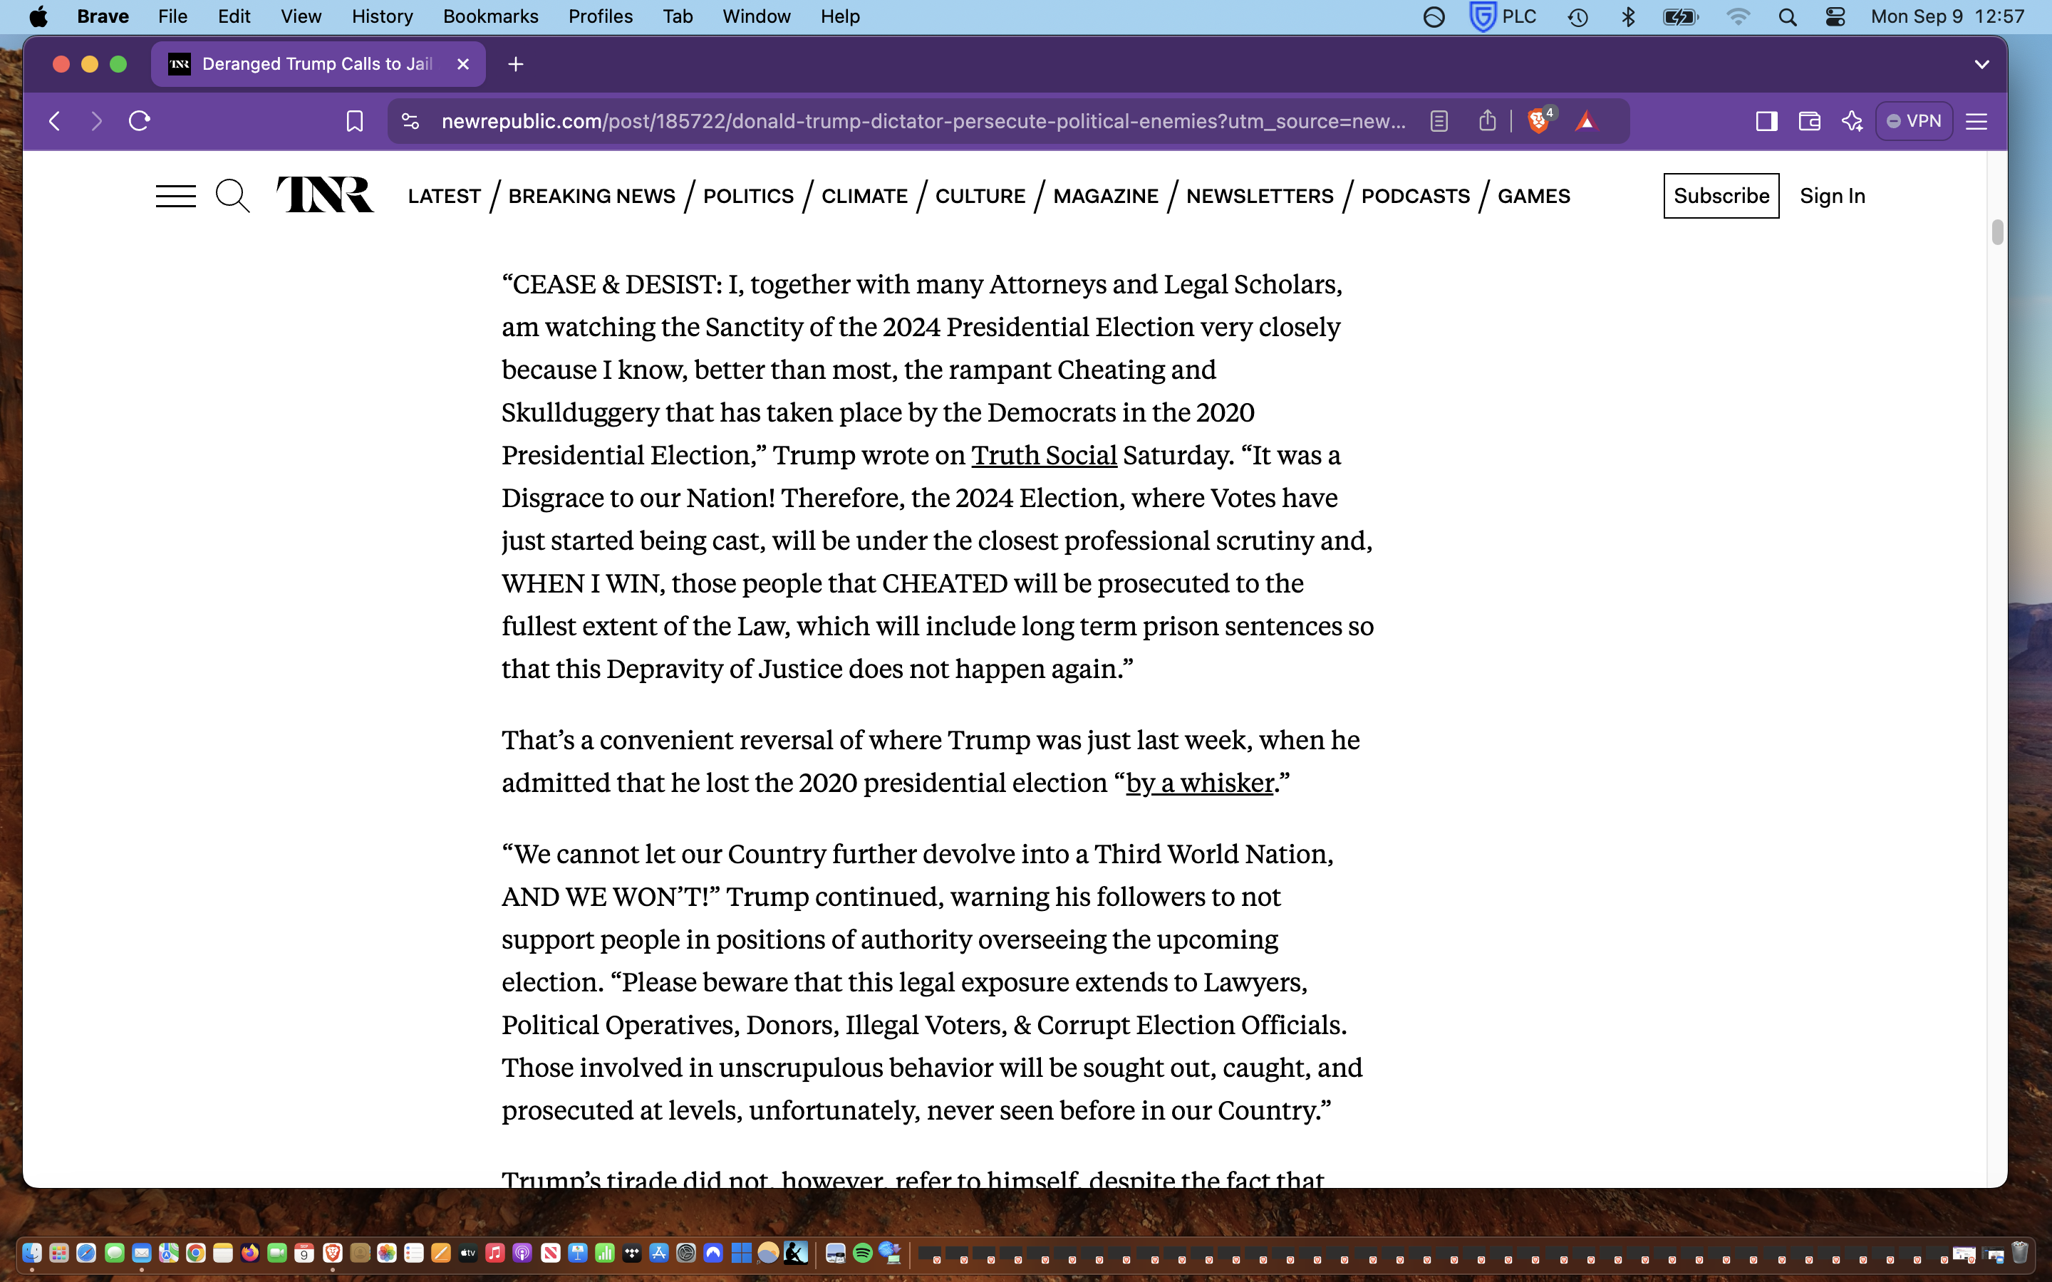
Task: Click the Brave Shields lion icon
Action: tap(1538, 121)
